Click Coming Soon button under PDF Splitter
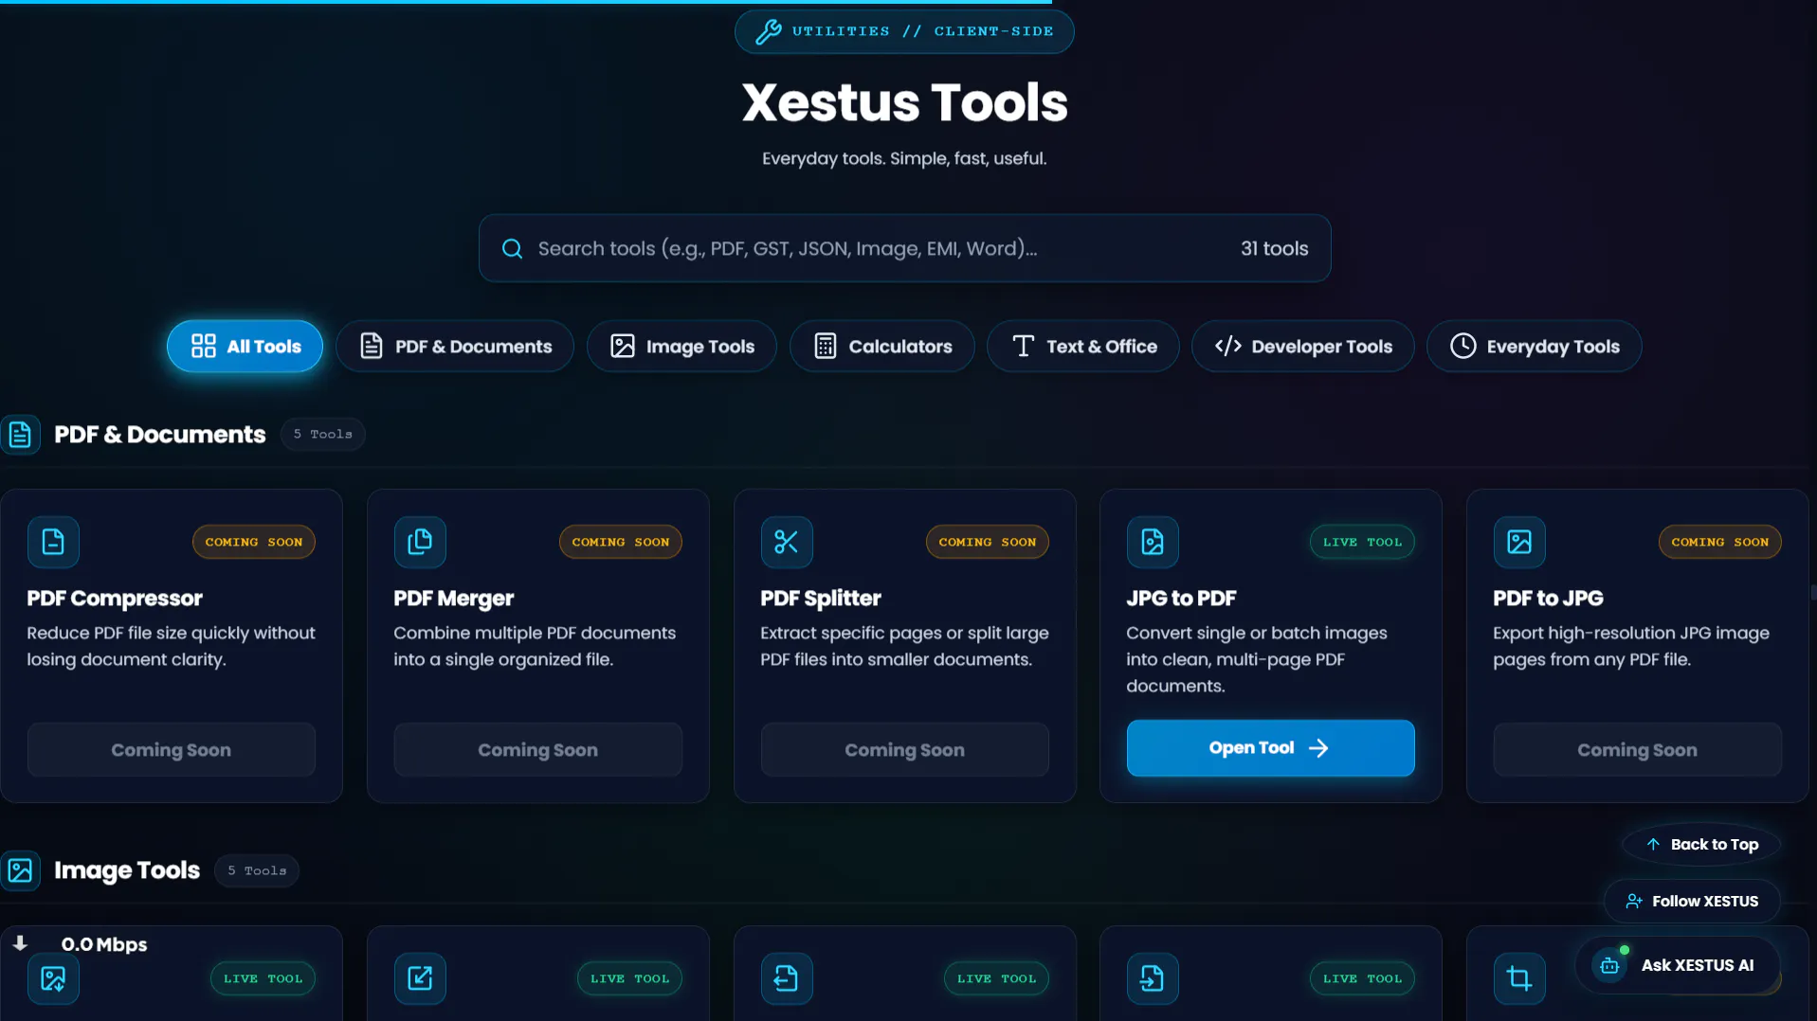This screenshot has height=1021, width=1817. click(x=905, y=750)
